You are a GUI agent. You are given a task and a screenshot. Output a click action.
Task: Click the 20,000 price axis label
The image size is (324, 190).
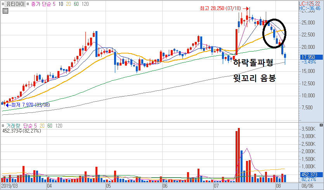click(x=308, y=47)
